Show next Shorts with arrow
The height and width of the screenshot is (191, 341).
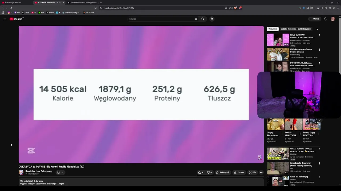tap(320, 120)
